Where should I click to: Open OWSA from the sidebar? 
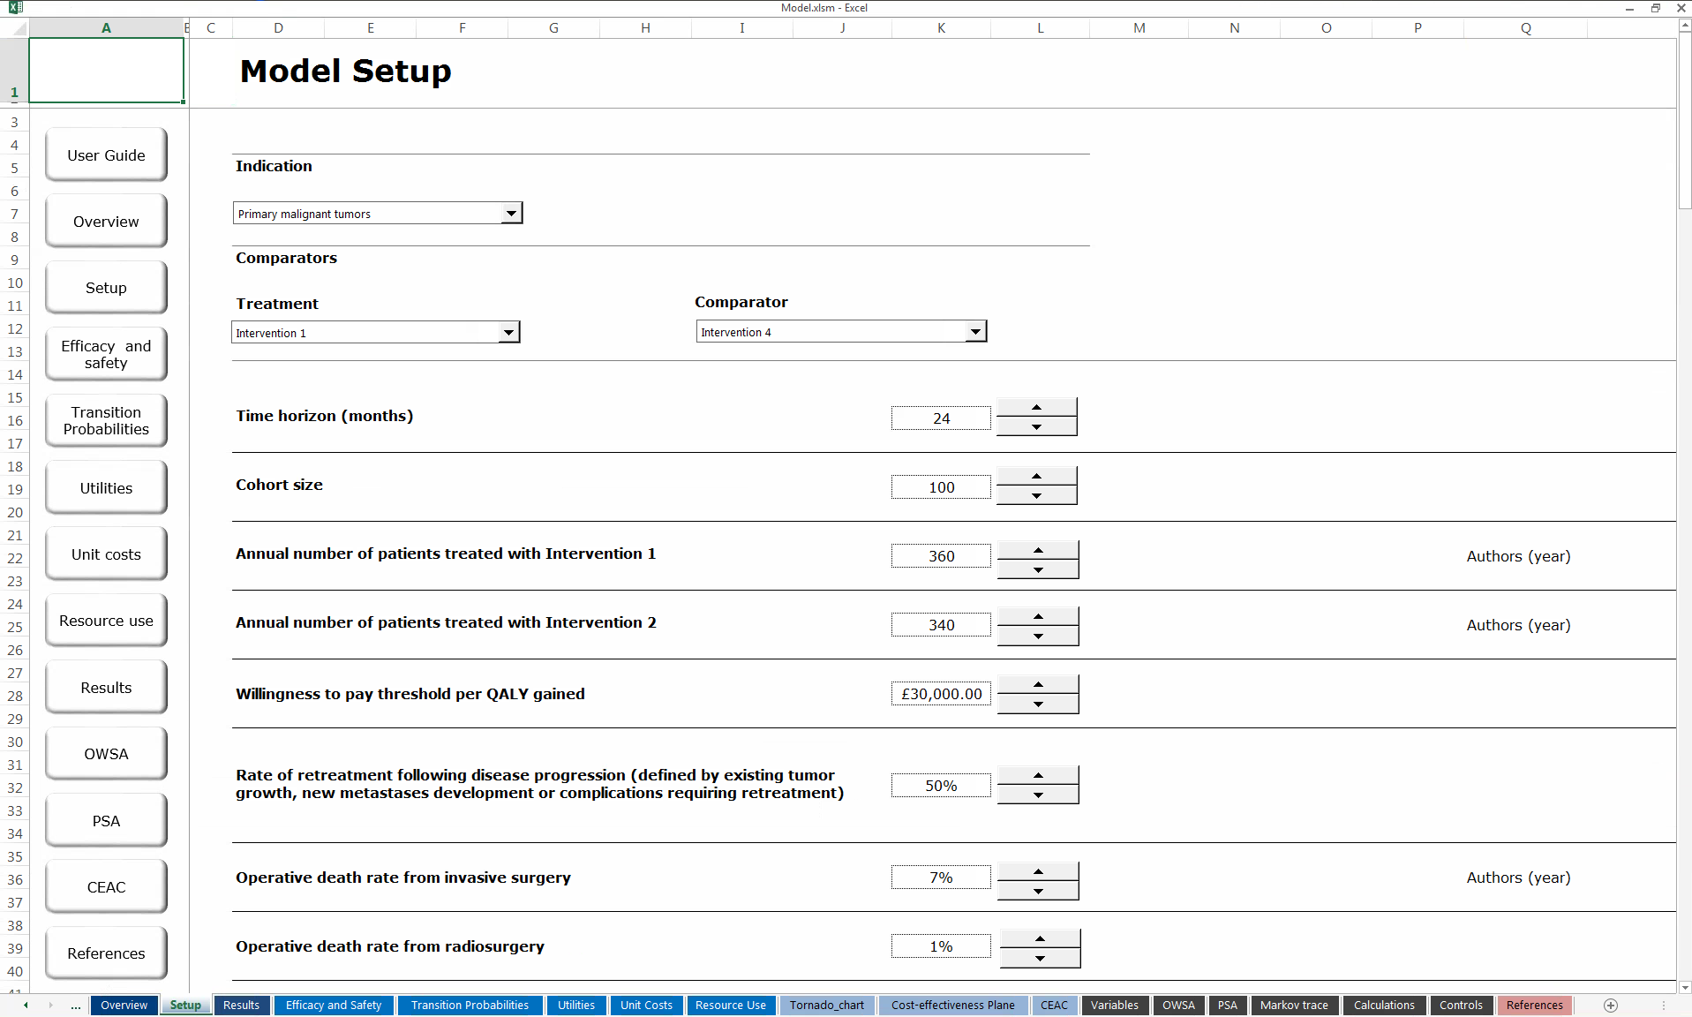point(105,753)
